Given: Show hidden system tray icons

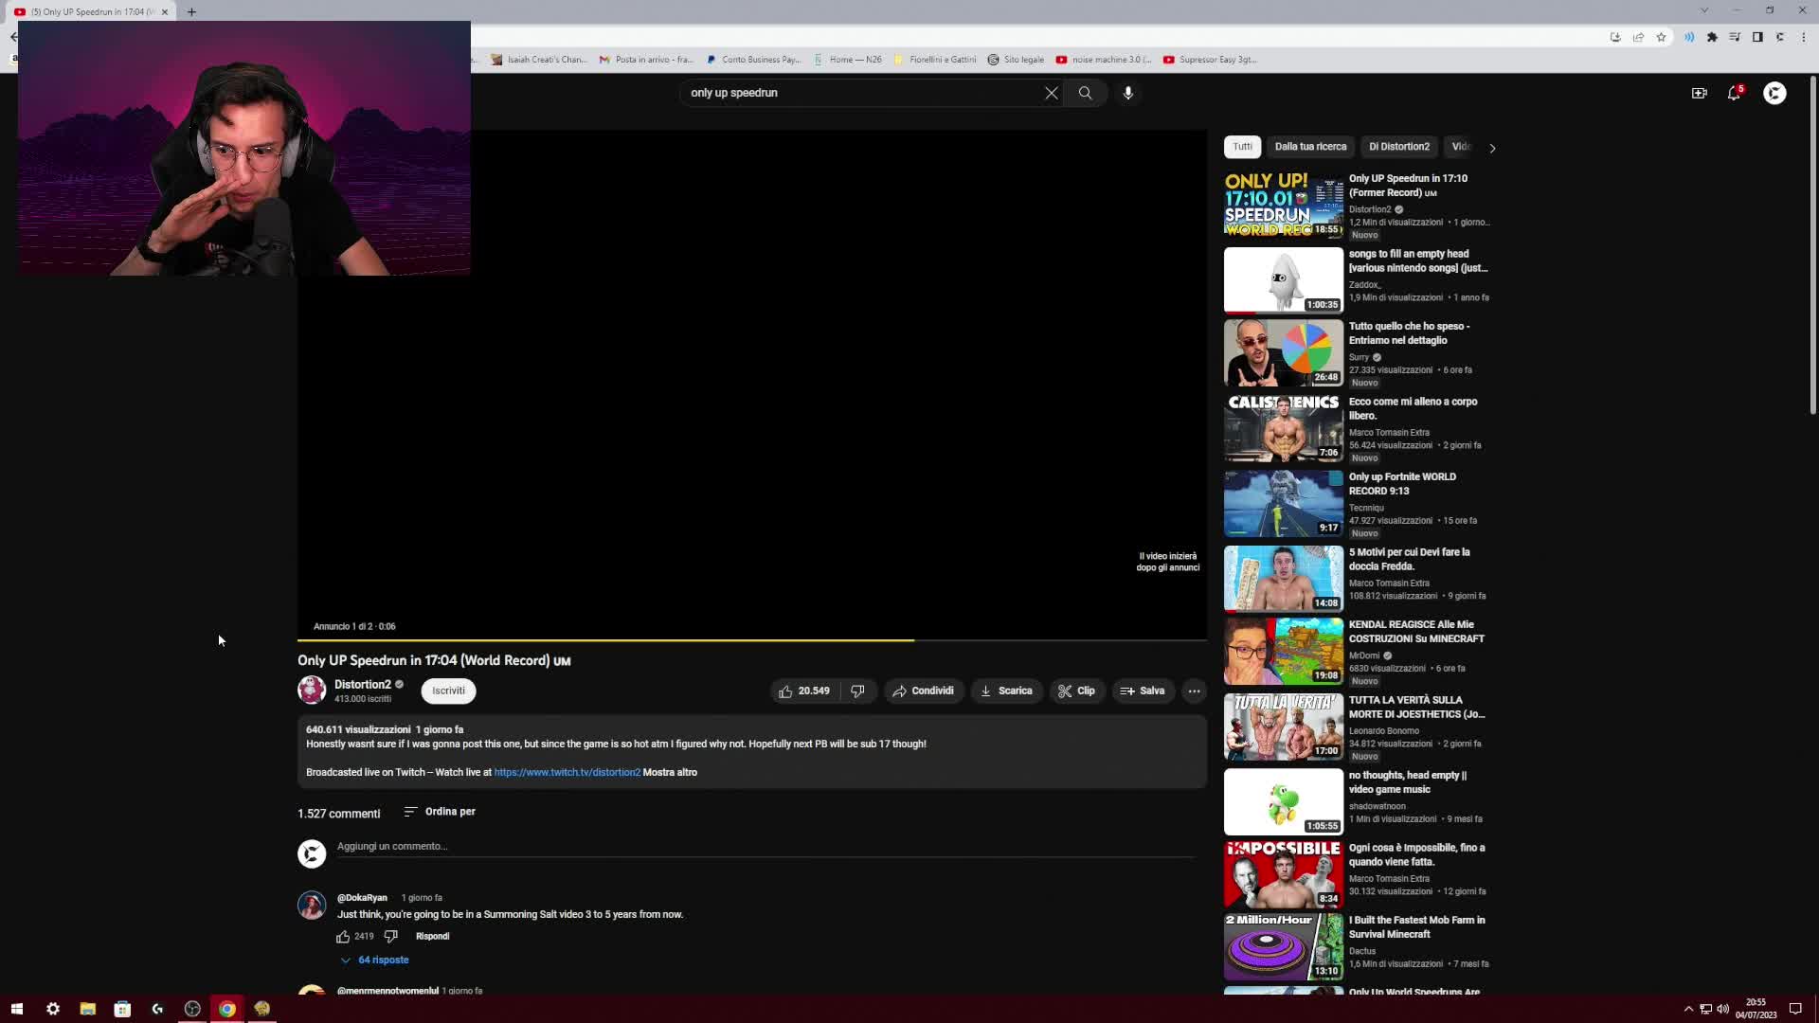Looking at the screenshot, I should [1688, 1009].
